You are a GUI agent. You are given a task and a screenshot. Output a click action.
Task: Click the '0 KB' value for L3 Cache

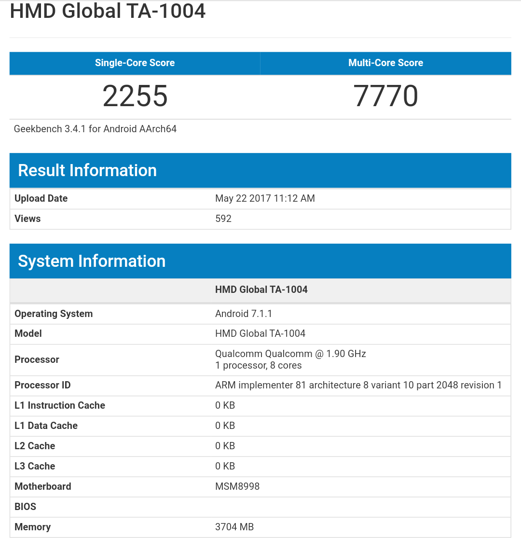point(225,466)
